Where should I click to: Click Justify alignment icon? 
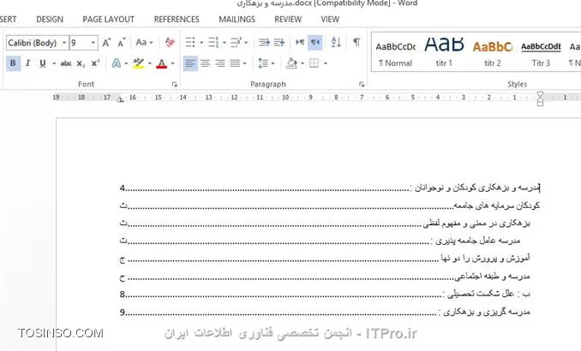[x=235, y=63]
